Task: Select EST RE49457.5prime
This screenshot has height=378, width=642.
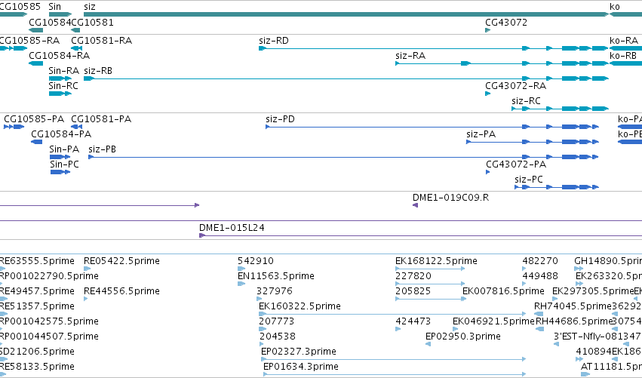Action: click(x=37, y=291)
